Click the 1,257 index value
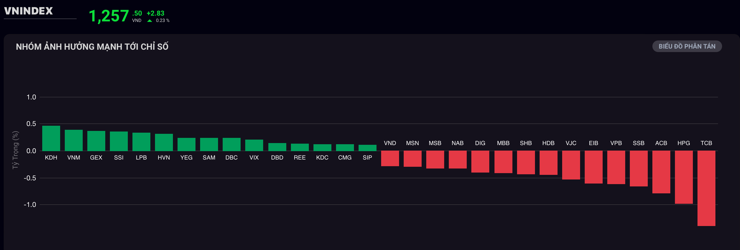Image resolution: width=740 pixels, height=250 pixels. [x=109, y=16]
